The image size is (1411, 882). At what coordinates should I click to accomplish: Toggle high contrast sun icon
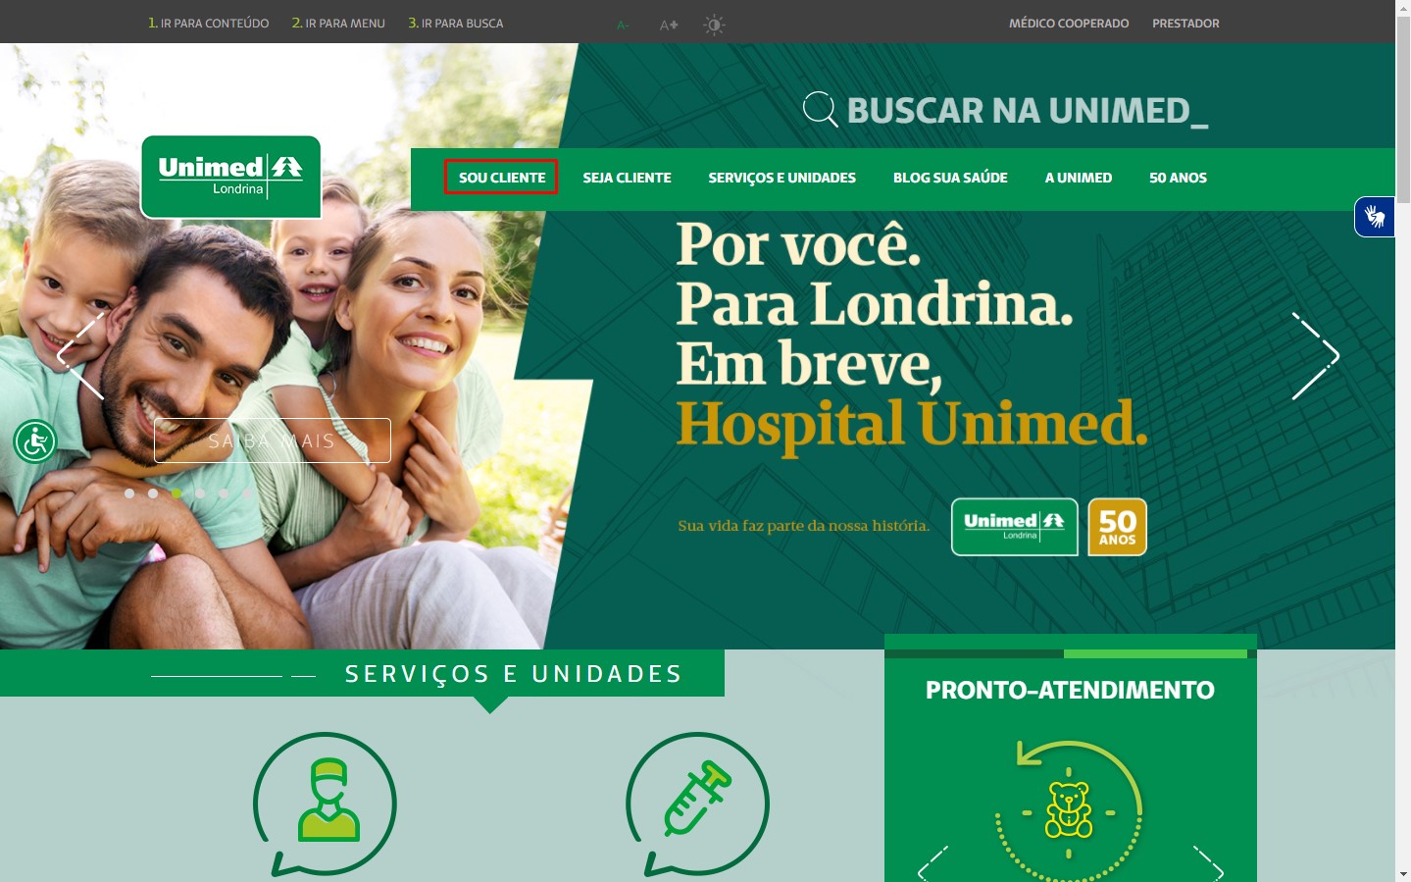(714, 25)
